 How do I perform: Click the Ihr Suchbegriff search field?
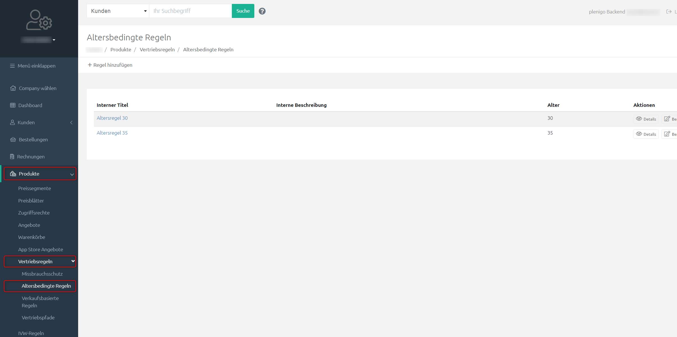[x=190, y=11]
